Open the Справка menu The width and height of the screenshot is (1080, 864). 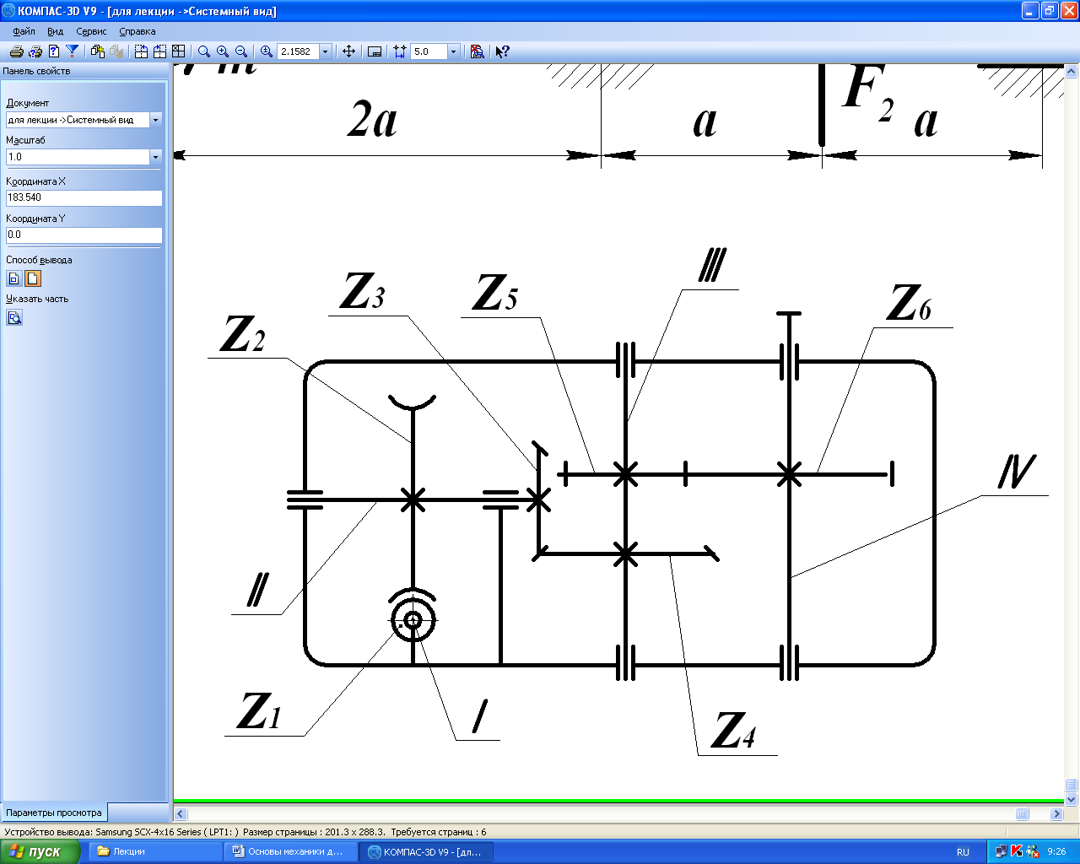point(138,31)
